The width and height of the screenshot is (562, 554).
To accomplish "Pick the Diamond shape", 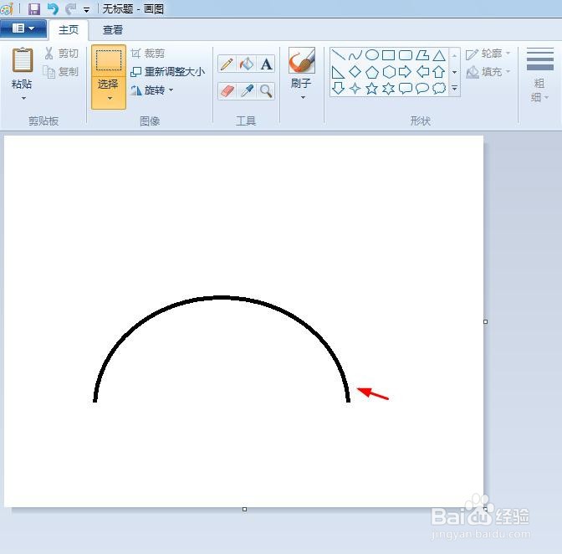I will [355, 72].
